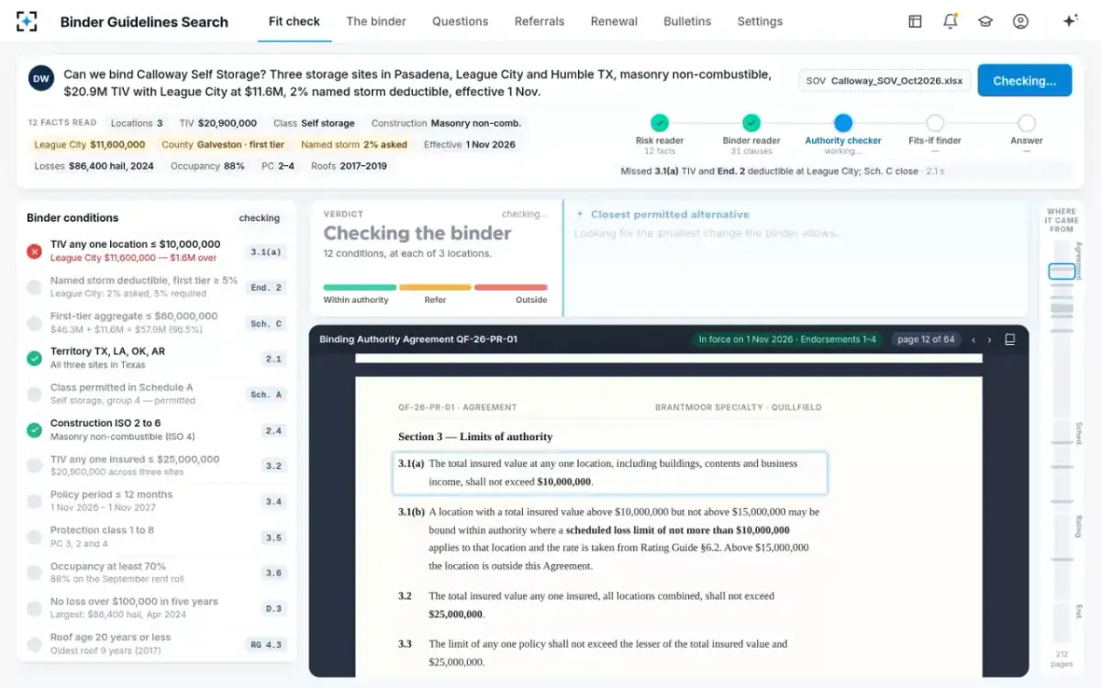Image resolution: width=1101 pixels, height=688 pixels.
Task: Select the pending circle for Protection class 1 to 8
Action: [34, 537]
